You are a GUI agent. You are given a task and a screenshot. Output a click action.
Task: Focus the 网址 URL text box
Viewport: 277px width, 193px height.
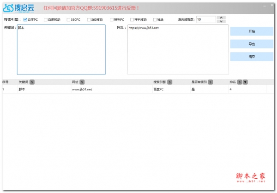click(x=178, y=50)
